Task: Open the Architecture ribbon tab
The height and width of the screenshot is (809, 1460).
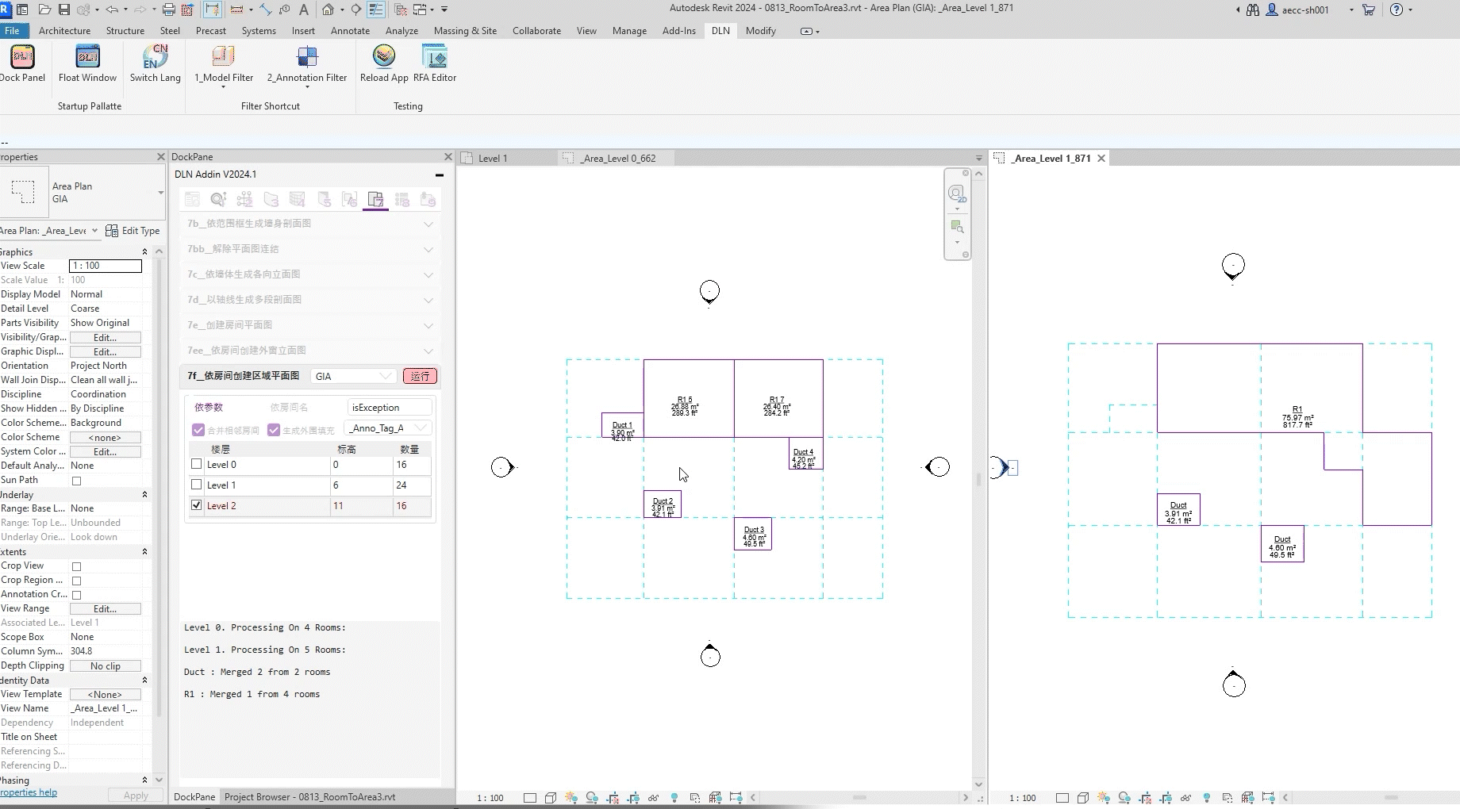Action: [64, 31]
